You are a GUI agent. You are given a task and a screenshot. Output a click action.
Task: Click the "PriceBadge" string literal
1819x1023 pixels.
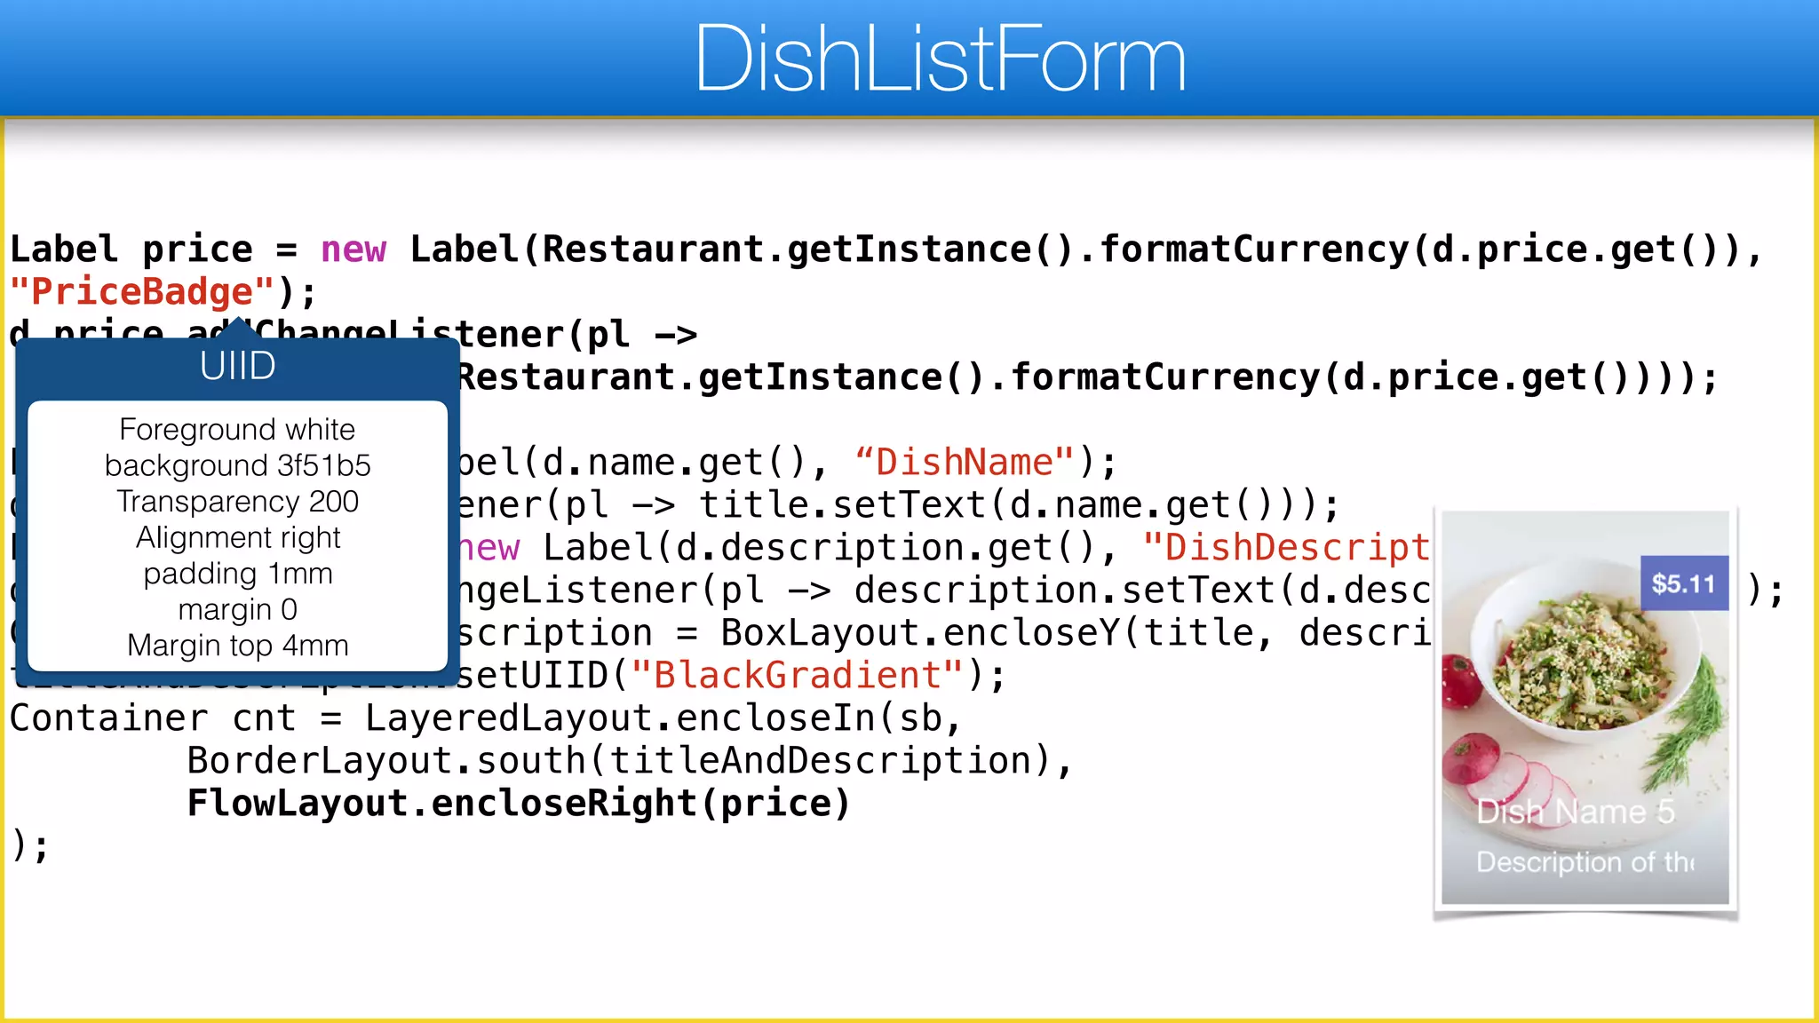142,291
